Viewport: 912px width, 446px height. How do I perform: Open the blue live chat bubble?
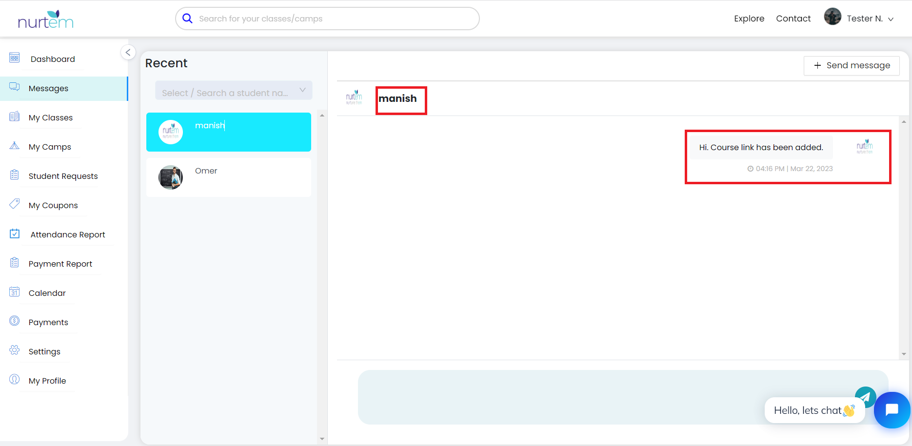[x=892, y=410]
